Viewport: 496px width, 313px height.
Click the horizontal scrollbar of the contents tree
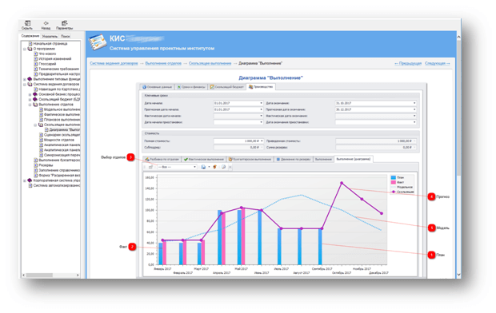50,275
